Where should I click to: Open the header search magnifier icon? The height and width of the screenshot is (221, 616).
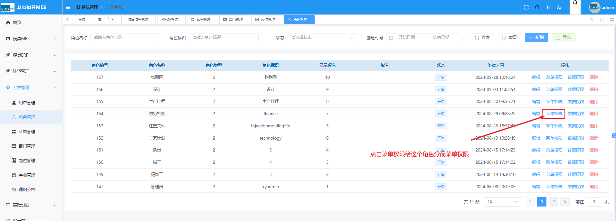click(x=537, y=7)
